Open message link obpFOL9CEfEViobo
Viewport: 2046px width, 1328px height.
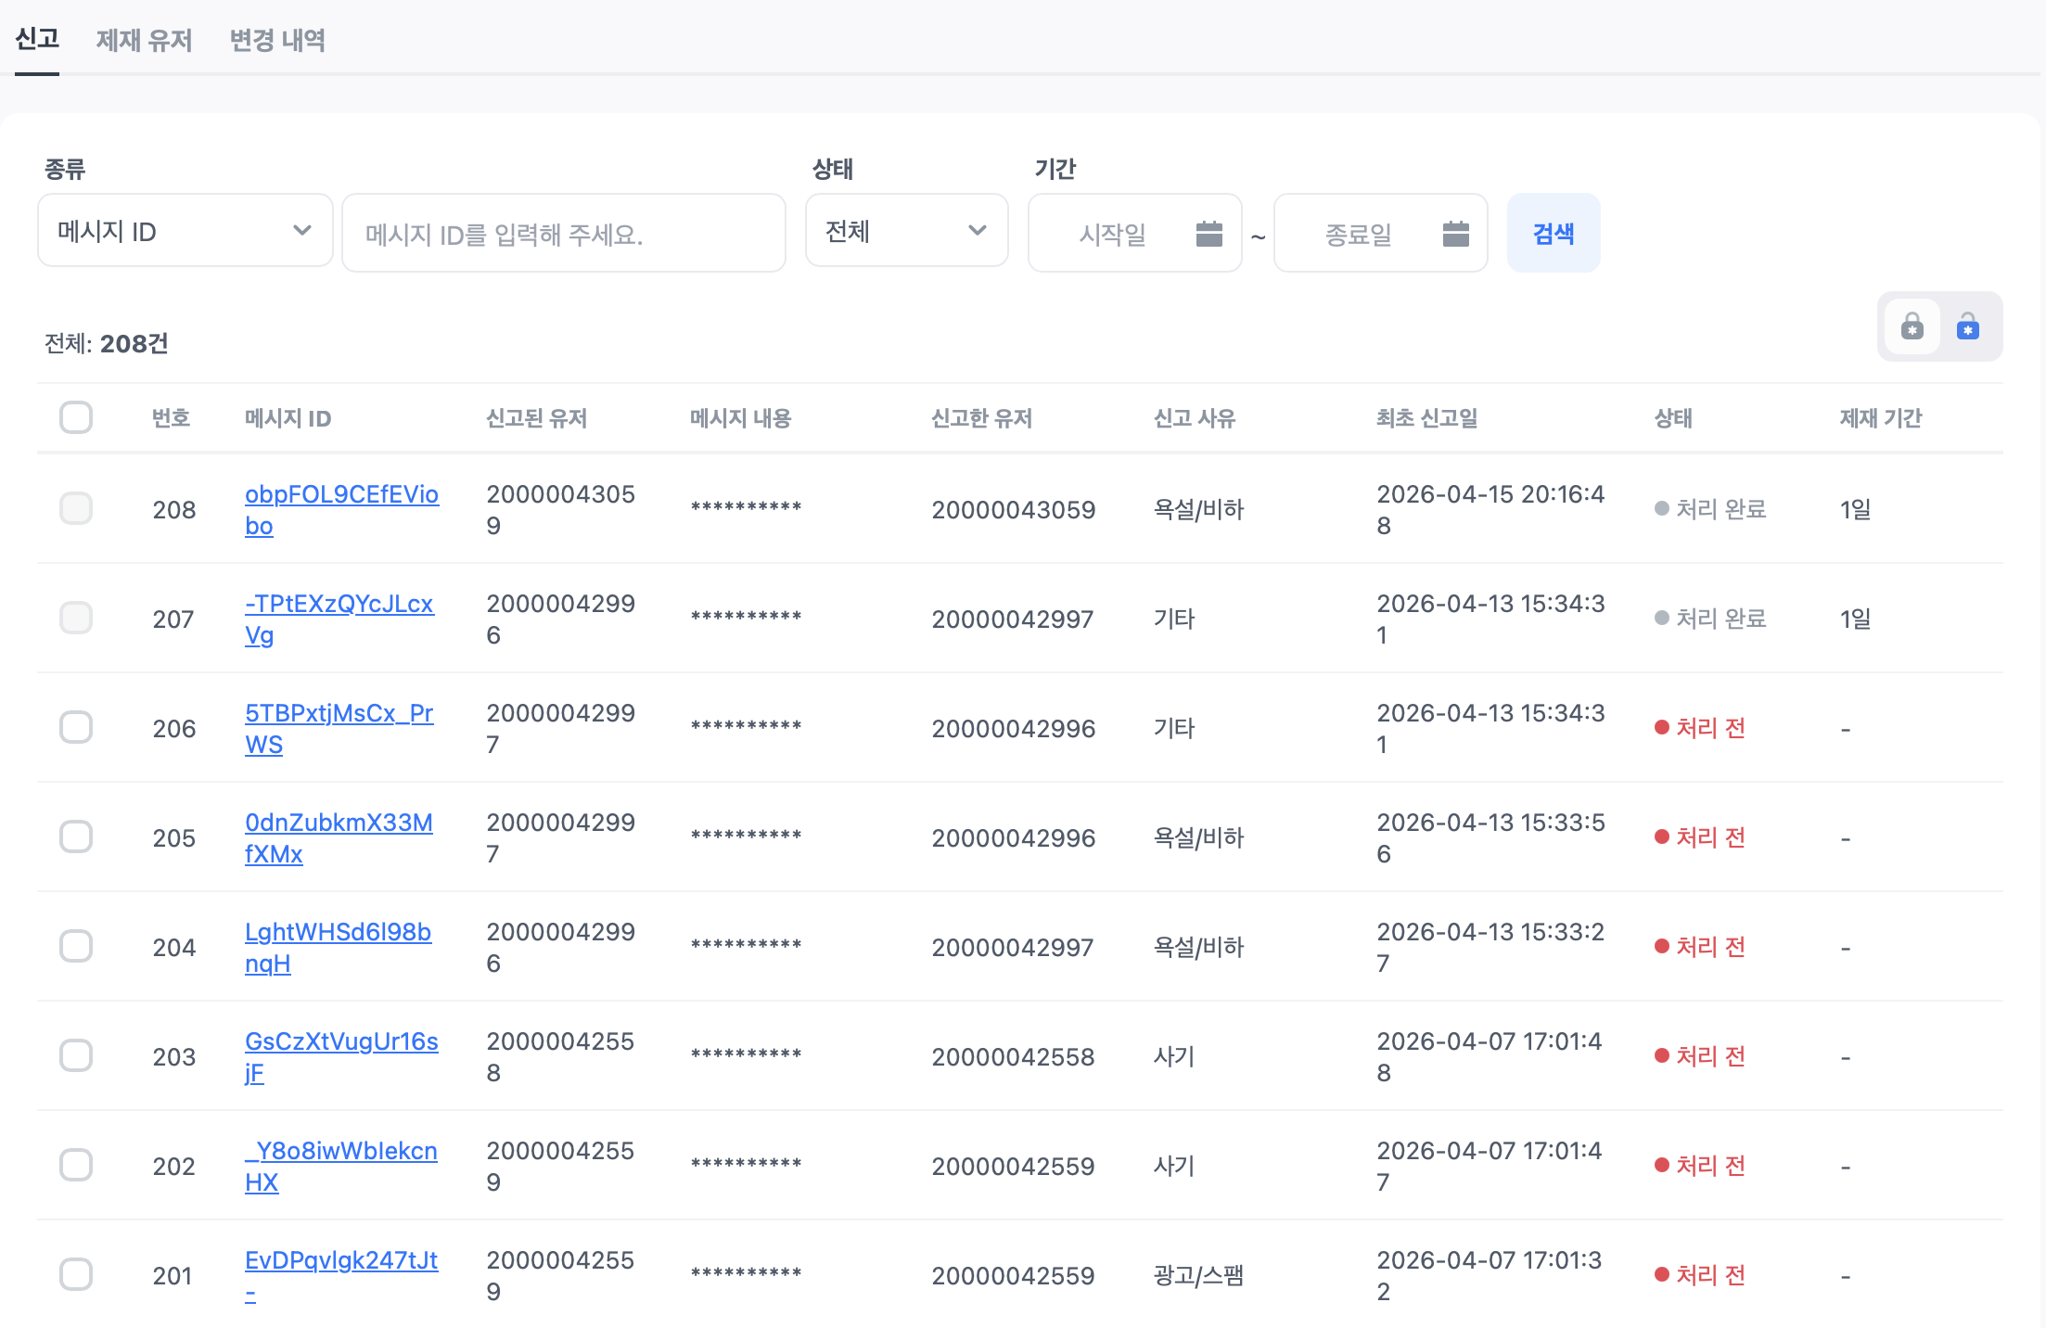pyautogui.click(x=340, y=494)
